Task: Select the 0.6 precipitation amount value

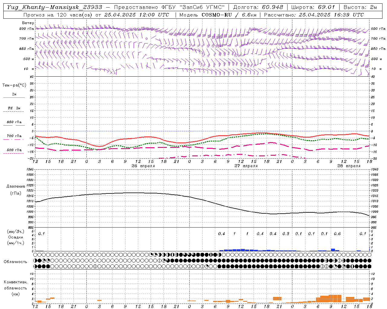Action: click(337, 234)
